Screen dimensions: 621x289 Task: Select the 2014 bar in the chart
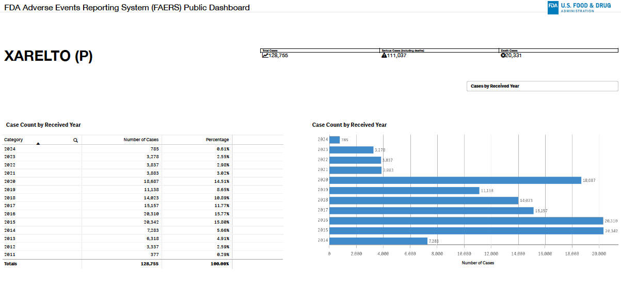(x=378, y=241)
